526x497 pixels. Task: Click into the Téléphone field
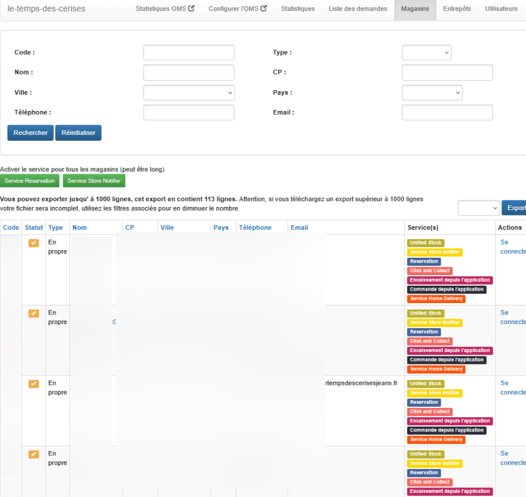click(189, 113)
